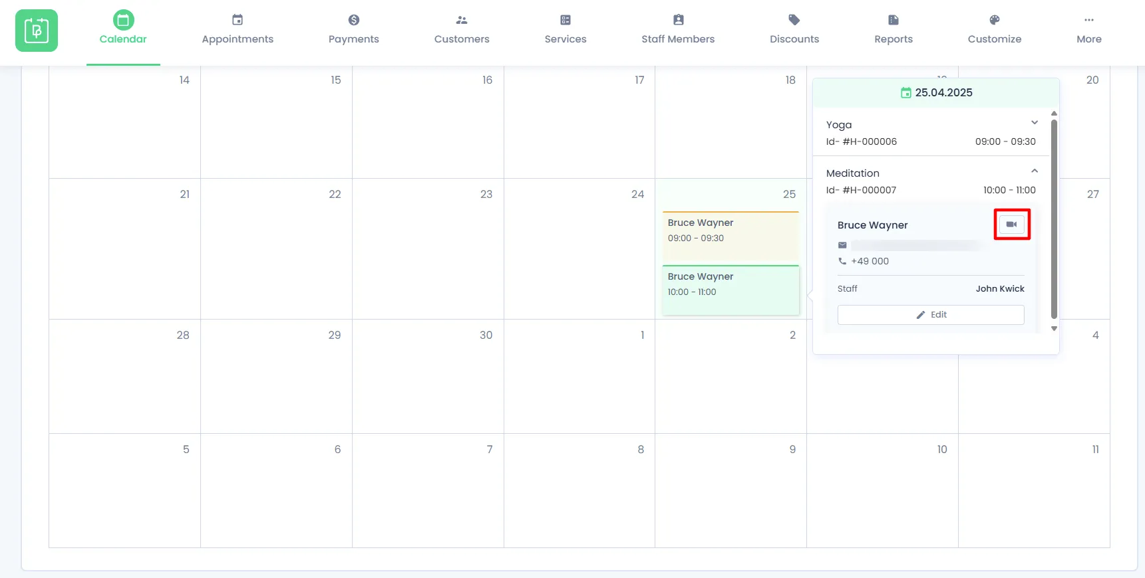Screen dimensions: 1145x578
Task: Switch to the Customers tab
Action: tap(462, 29)
